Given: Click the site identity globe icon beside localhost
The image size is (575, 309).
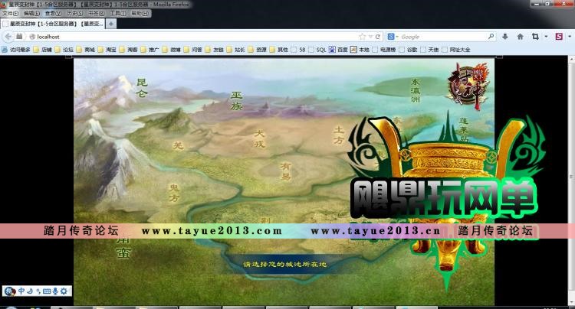Looking at the screenshot, I should click(x=32, y=37).
